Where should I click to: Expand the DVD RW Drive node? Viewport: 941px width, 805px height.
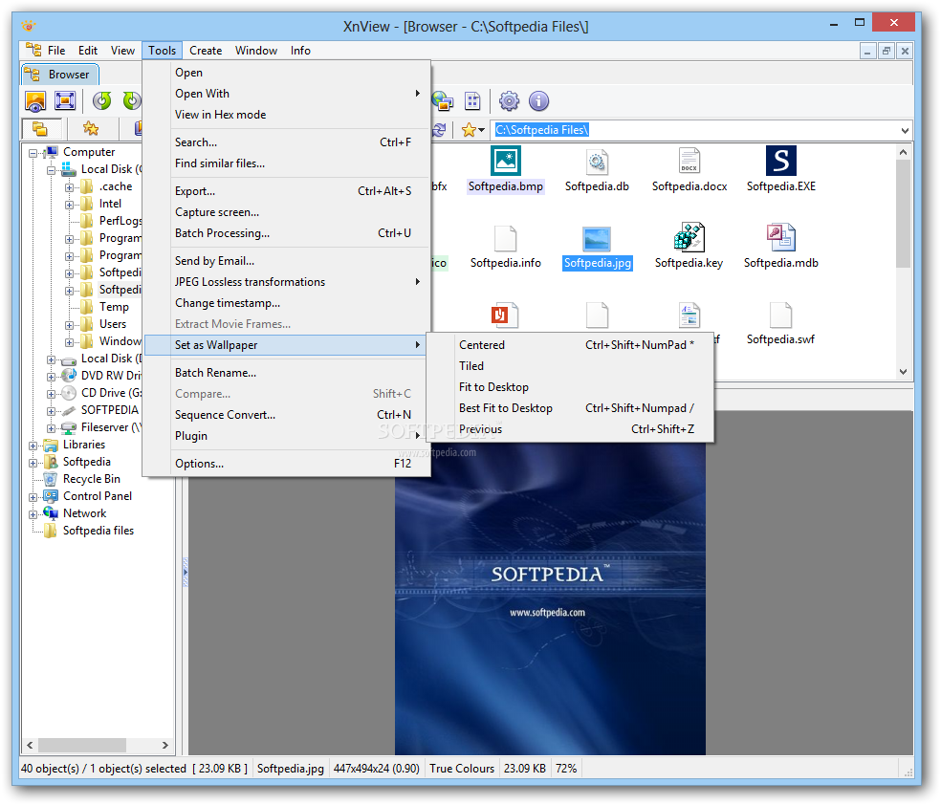pos(51,377)
